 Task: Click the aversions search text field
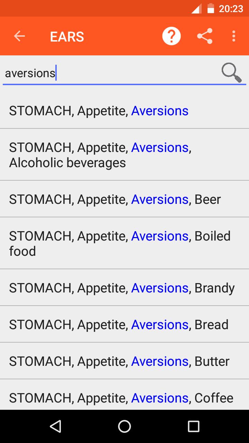(x=111, y=73)
